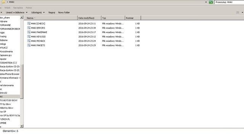Click date 2016-09-24 23:29 cell
244x137 pixels.
[x=87, y=45]
